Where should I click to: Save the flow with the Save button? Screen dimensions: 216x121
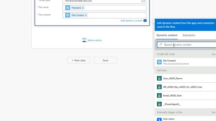pos(105,61)
